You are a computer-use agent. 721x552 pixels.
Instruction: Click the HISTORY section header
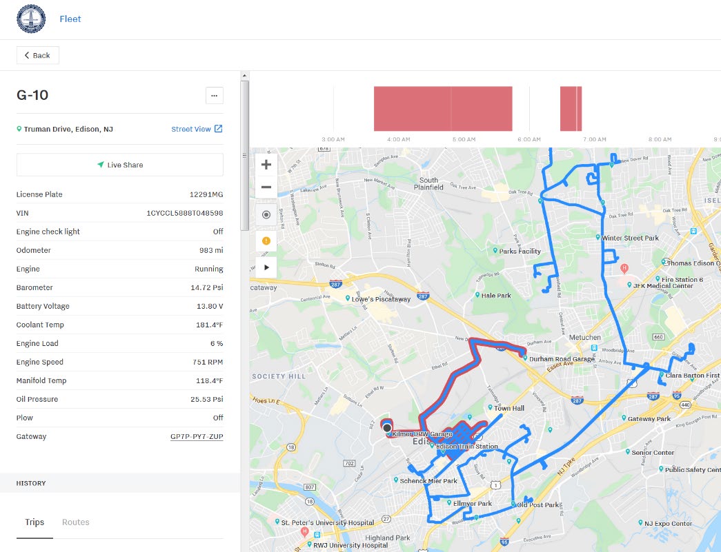(x=31, y=483)
